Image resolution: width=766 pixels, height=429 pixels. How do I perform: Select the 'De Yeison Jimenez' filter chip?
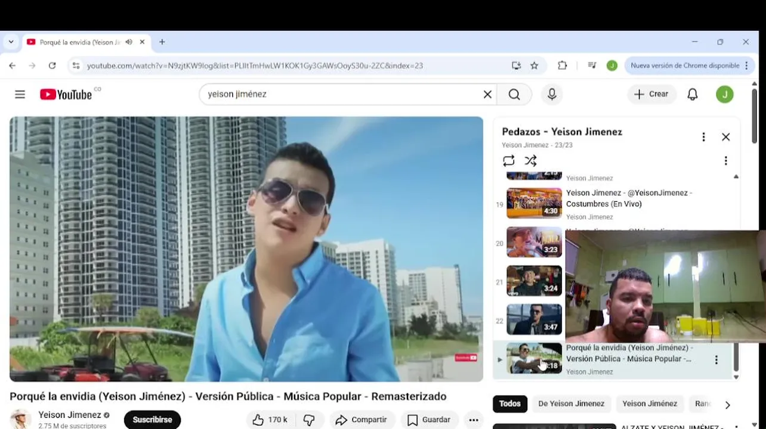coord(571,404)
